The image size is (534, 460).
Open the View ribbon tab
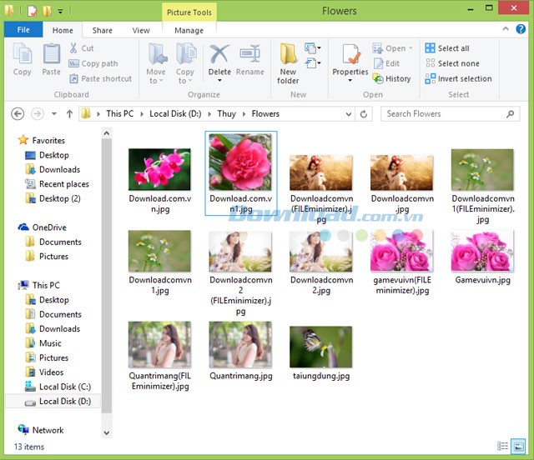pos(141,31)
